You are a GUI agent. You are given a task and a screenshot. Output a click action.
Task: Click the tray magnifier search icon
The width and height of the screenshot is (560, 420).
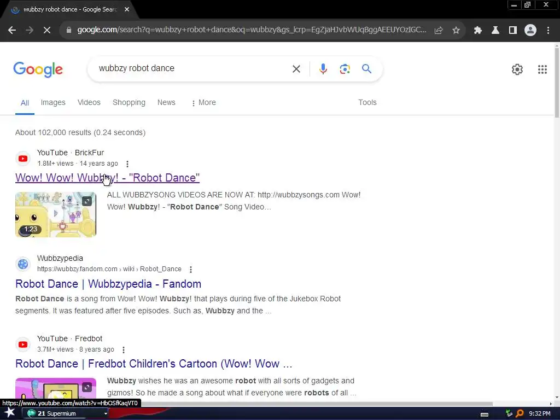tap(520, 413)
